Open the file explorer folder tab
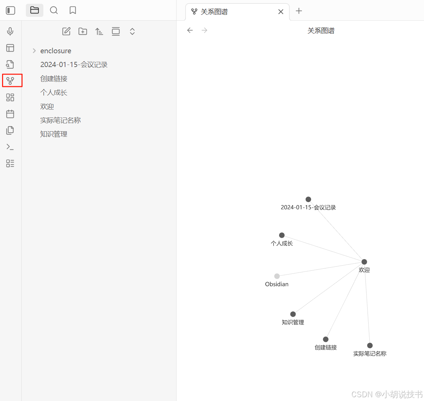The image size is (424, 401). tap(34, 10)
